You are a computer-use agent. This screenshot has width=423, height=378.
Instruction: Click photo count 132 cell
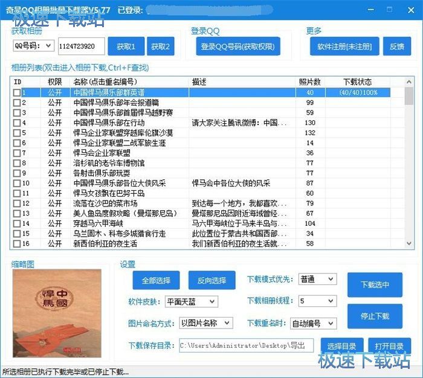click(x=310, y=133)
